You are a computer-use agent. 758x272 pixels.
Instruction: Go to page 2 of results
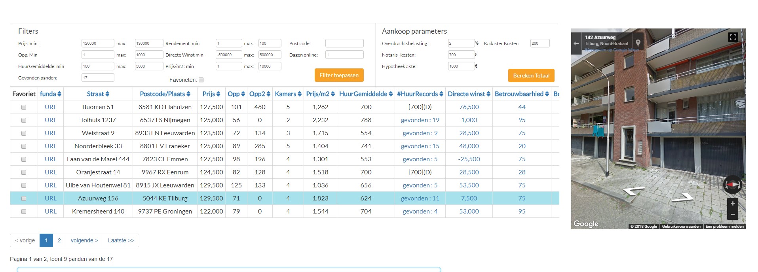pyautogui.click(x=59, y=240)
